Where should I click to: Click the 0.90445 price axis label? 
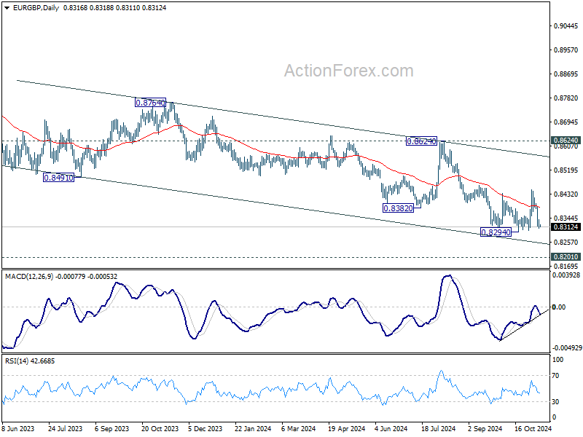(566, 26)
